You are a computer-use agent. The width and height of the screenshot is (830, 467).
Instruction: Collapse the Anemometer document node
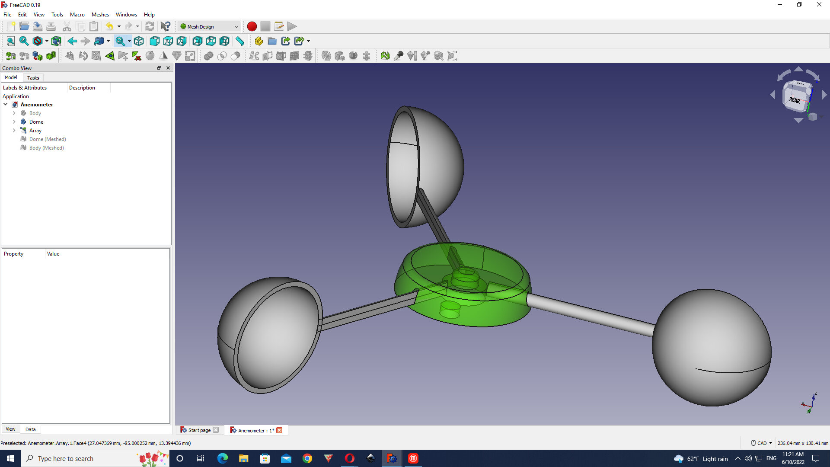[x=6, y=105]
